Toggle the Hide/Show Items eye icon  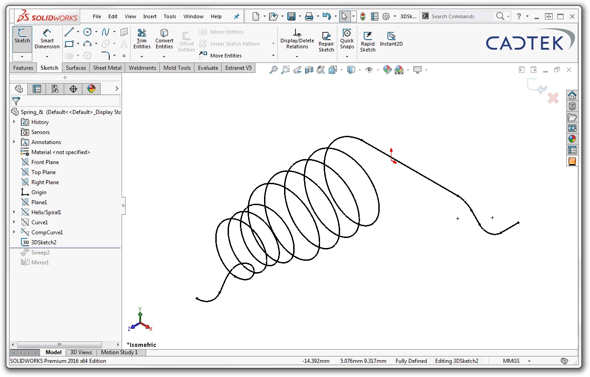click(368, 69)
